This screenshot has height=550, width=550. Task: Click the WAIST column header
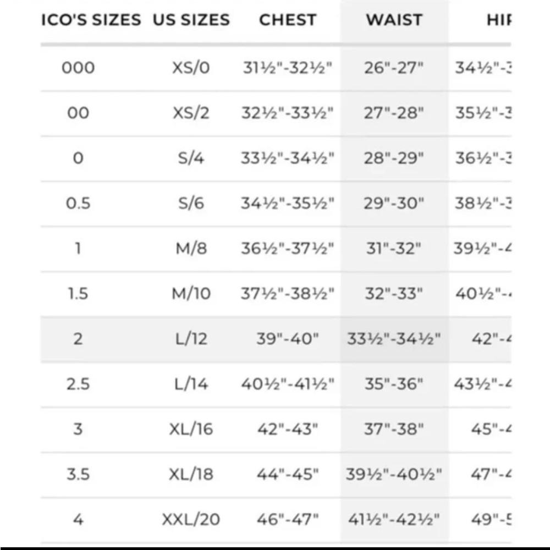(x=394, y=20)
